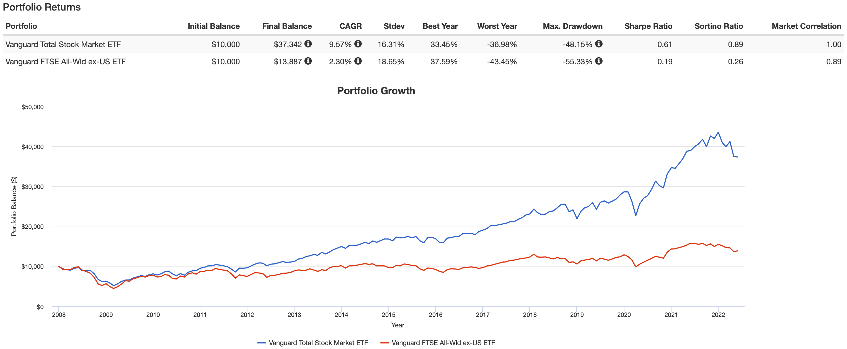
Task: Click info icon beside $37,342 final balance
Action: [308, 44]
